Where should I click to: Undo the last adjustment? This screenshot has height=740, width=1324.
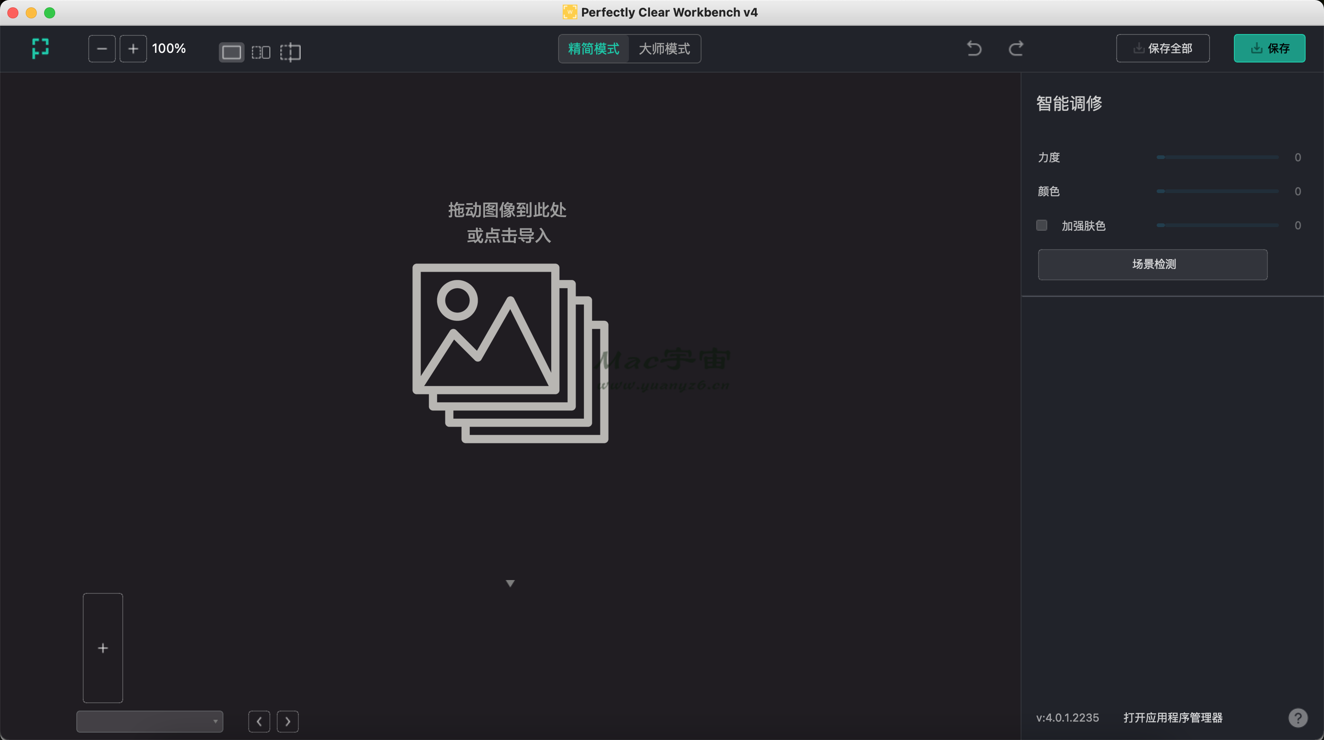tap(974, 49)
